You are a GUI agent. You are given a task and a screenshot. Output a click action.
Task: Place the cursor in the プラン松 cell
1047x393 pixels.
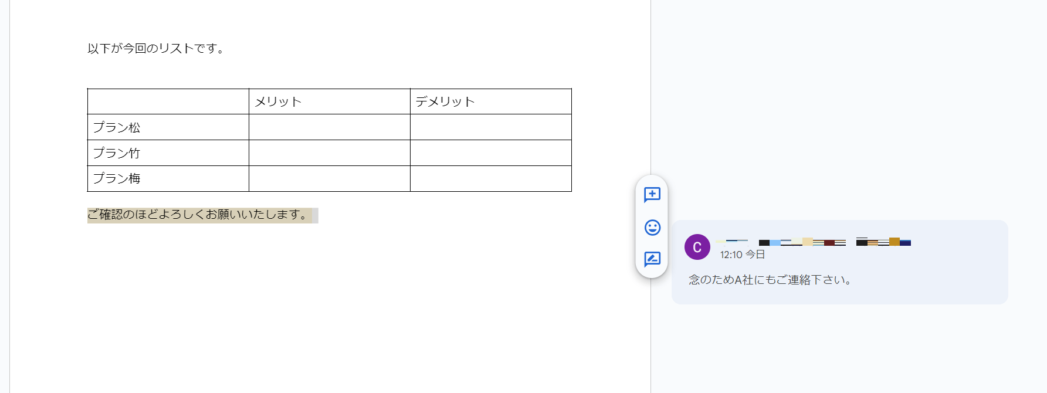pyautogui.click(x=168, y=127)
